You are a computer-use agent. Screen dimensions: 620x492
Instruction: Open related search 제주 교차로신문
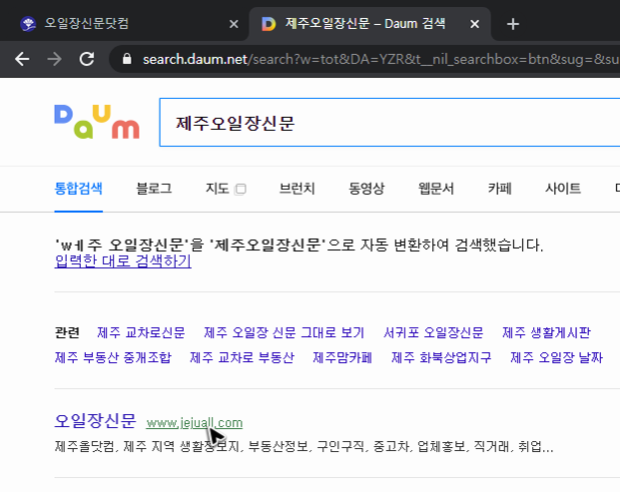pyautogui.click(x=141, y=332)
